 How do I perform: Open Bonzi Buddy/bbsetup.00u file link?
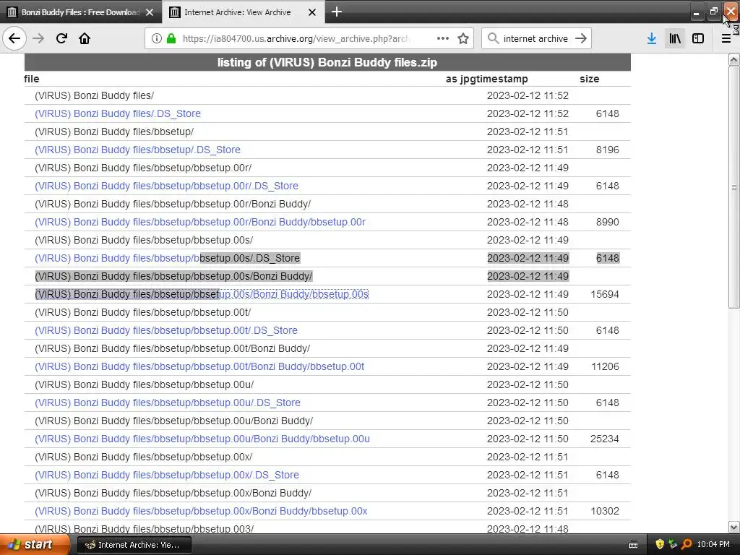point(202,439)
